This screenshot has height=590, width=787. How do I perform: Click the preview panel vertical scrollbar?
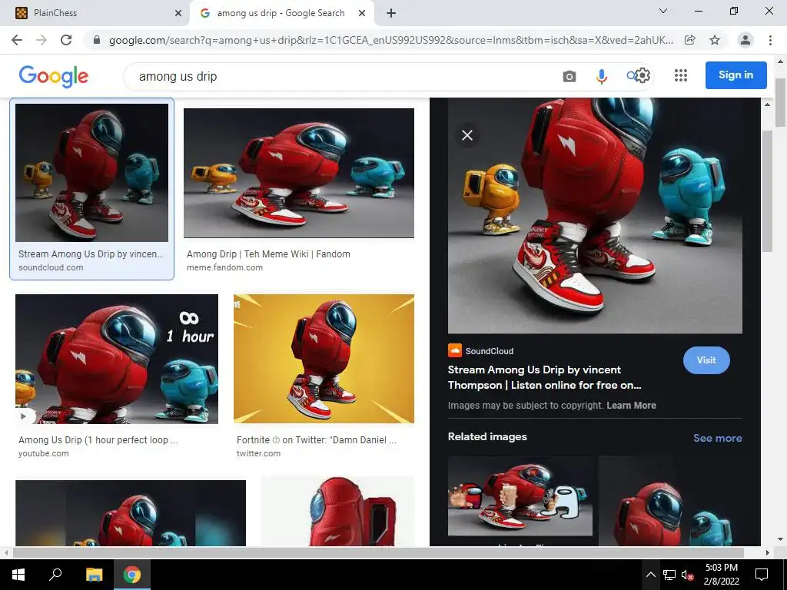[x=767, y=191]
